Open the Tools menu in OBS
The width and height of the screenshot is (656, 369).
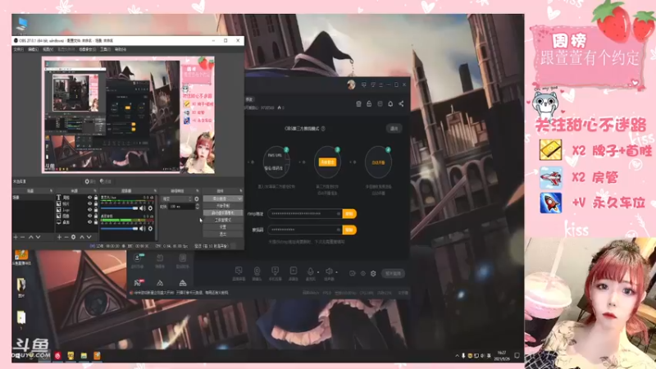[106, 49]
